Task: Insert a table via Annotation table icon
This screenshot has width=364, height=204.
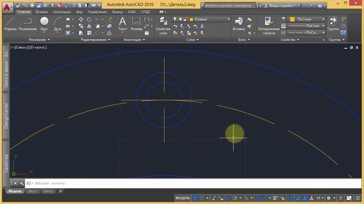Action: (x=147, y=33)
